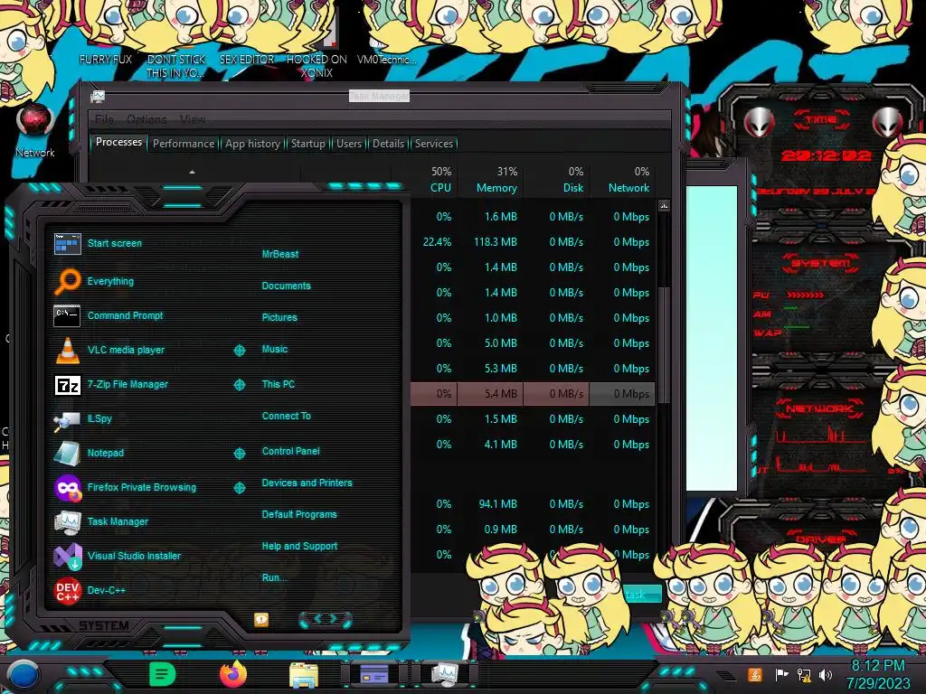Open Notepad from start menu
This screenshot has height=694, width=926.
tap(67, 454)
